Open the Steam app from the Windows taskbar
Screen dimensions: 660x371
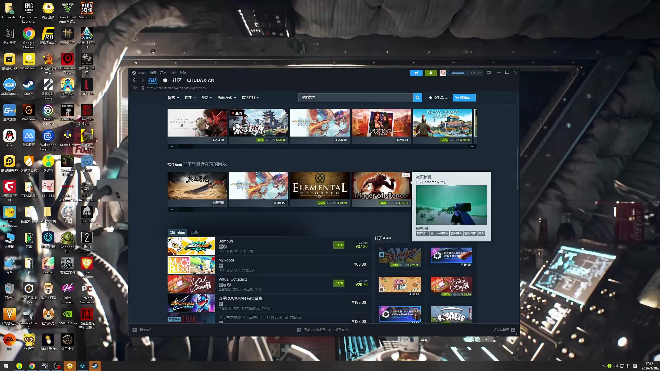click(x=95, y=366)
